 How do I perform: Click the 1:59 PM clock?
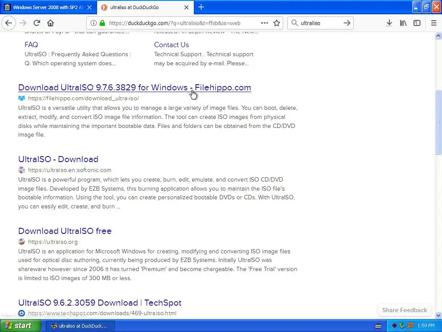(426, 326)
